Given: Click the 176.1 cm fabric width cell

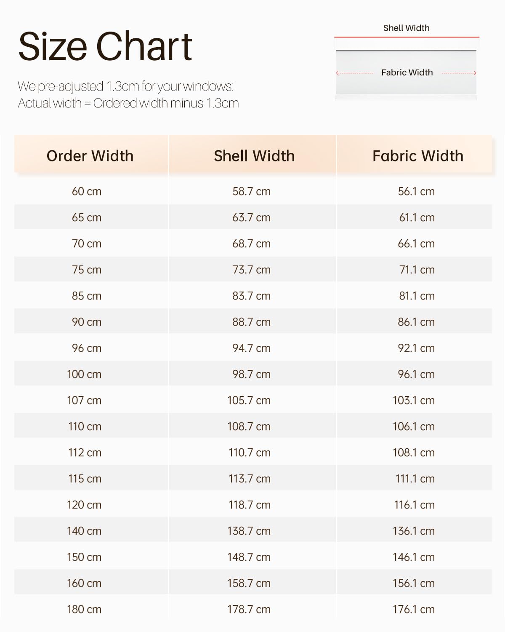Looking at the screenshot, I should (x=414, y=609).
